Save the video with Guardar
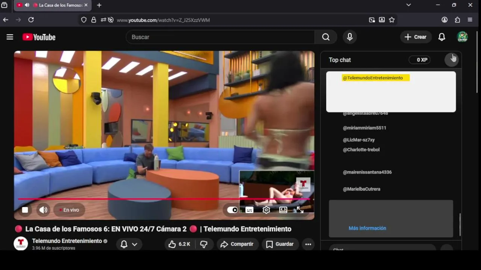 point(280,244)
